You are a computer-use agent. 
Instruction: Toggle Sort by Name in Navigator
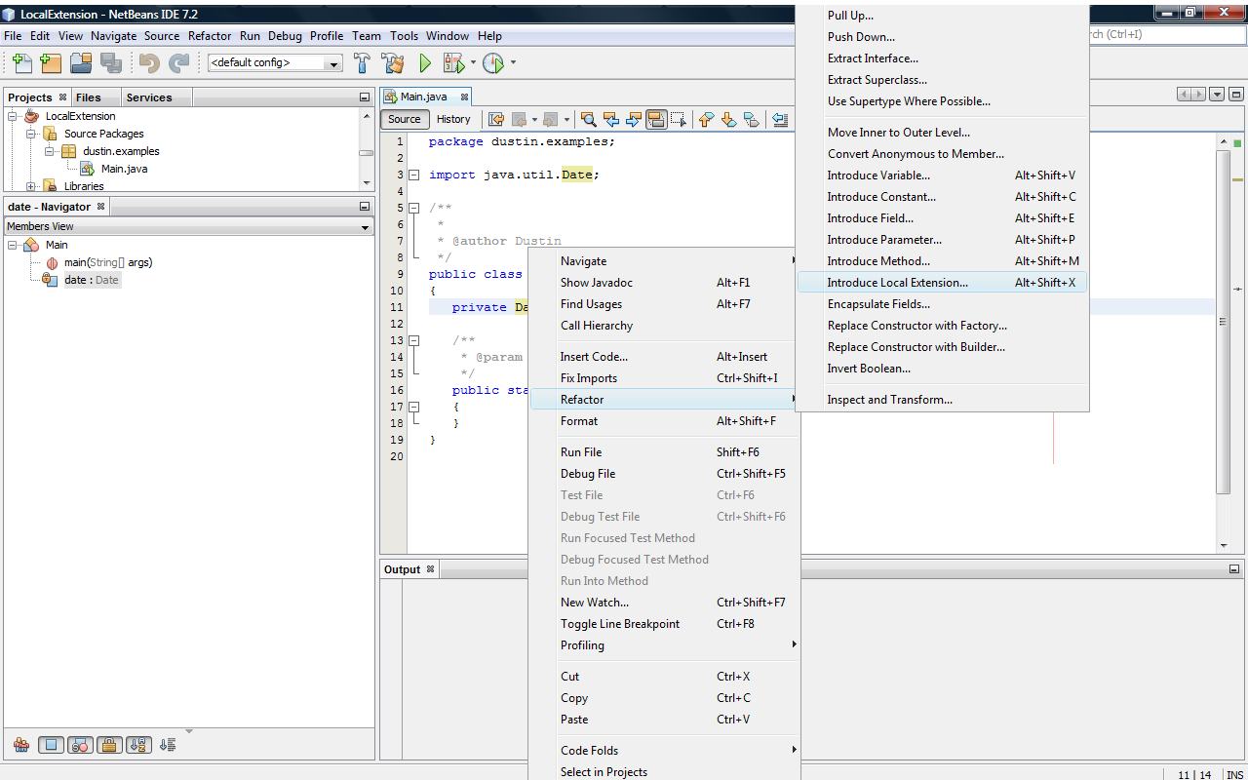pyautogui.click(x=138, y=745)
